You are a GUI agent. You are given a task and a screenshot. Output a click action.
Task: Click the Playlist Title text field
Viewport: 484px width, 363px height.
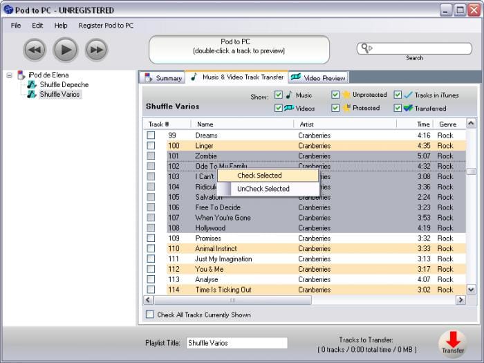(x=236, y=343)
